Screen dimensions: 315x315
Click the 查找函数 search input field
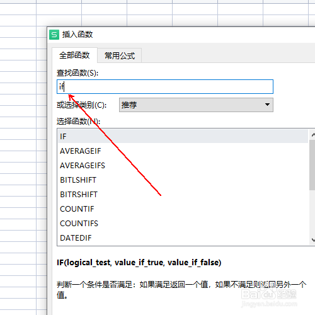(165, 86)
